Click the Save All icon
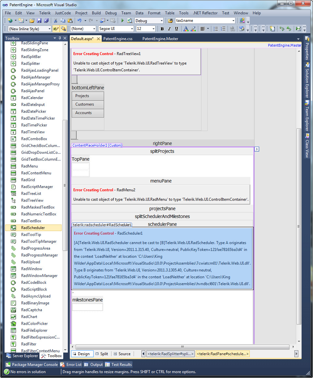313x378 pixels. pos(46,21)
